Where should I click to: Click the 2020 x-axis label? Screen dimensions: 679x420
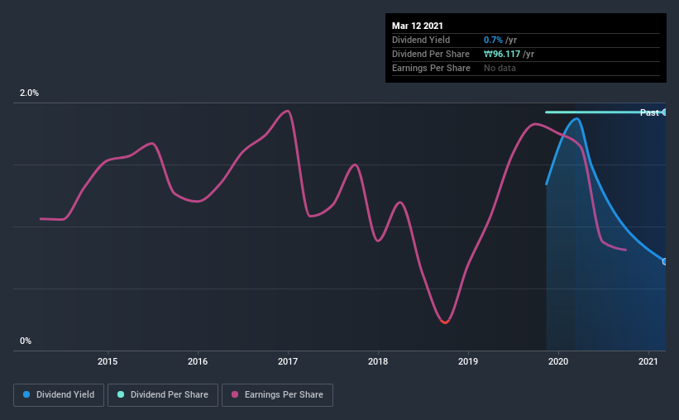pyautogui.click(x=558, y=361)
